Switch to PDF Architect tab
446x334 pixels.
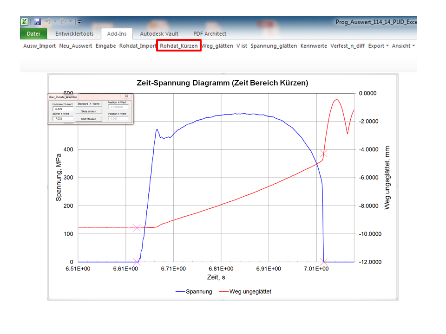pyautogui.click(x=210, y=33)
